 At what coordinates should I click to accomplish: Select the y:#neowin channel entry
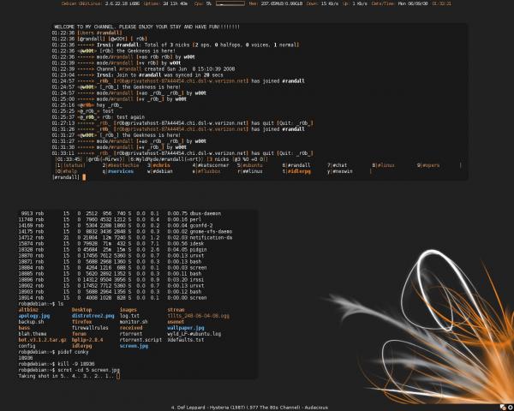[x=340, y=171]
